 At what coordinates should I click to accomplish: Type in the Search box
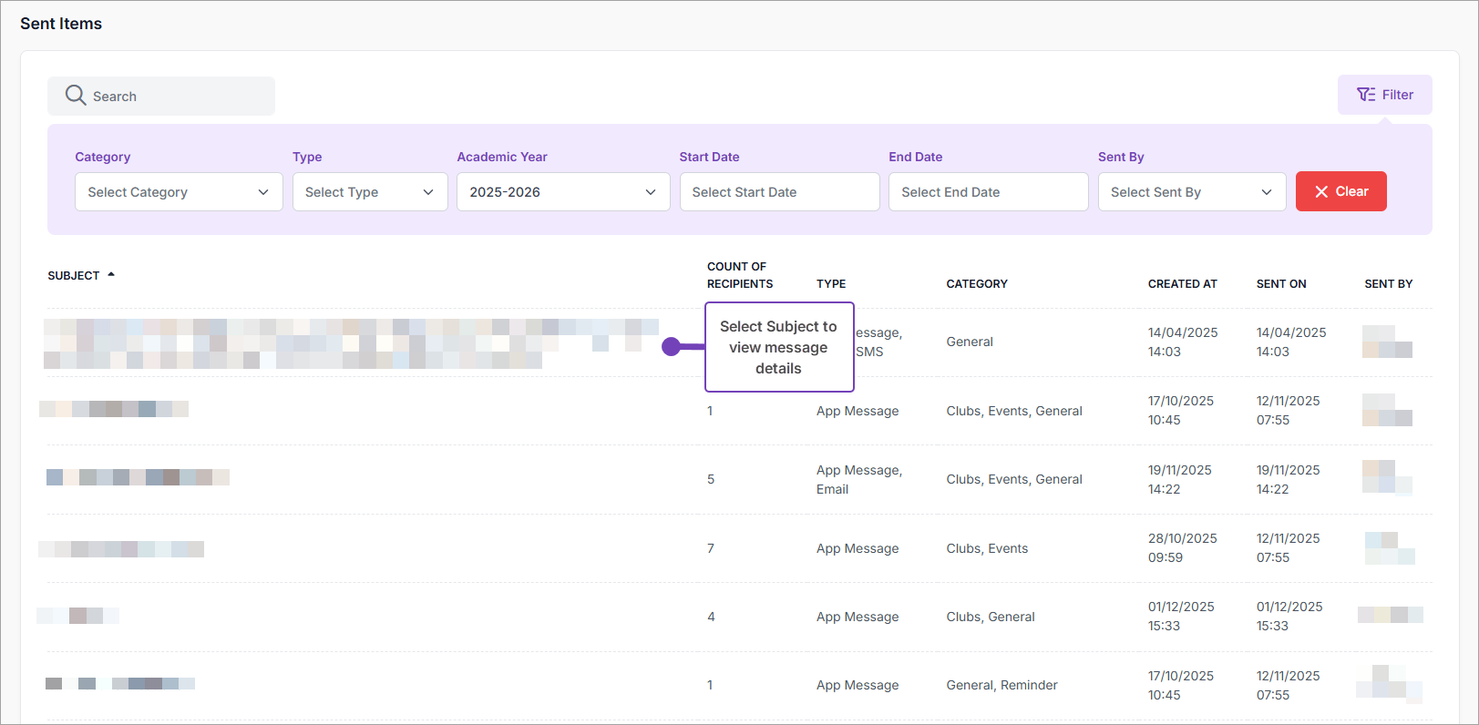[173, 97]
